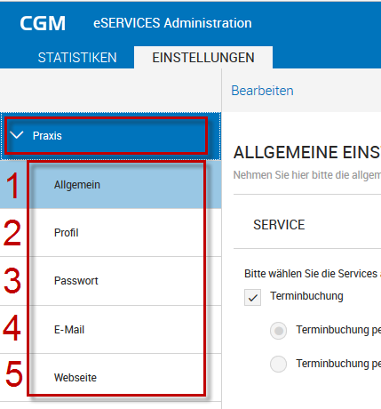This screenshot has width=381, height=409.
Task: Collapse the Praxis section chevron
Action: point(17,135)
